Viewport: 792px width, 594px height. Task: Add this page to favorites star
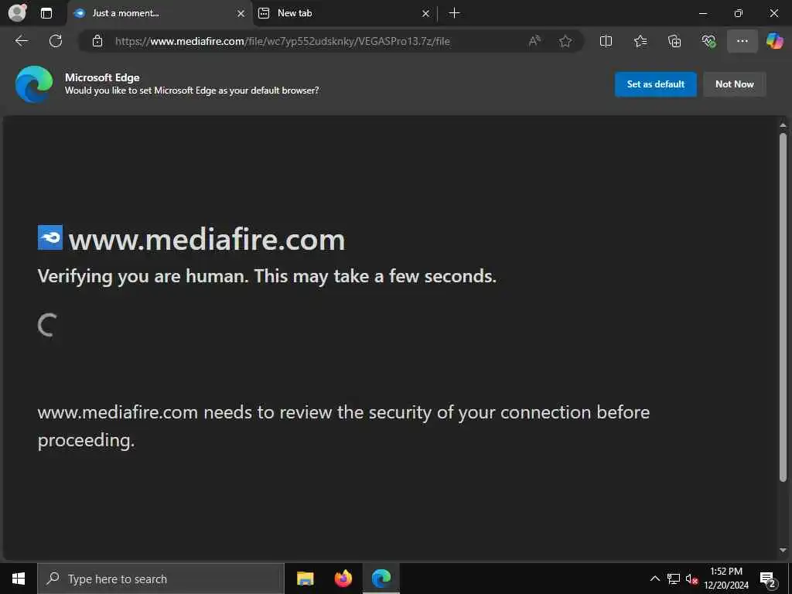(565, 41)
